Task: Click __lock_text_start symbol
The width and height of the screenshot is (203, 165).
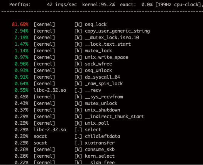Action: (x=108, y=44)
